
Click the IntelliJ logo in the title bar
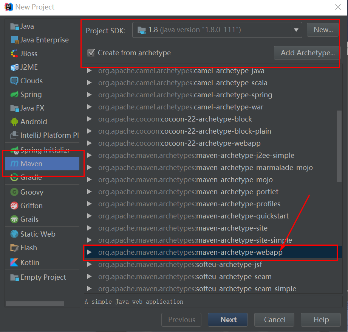pos(8,7)
